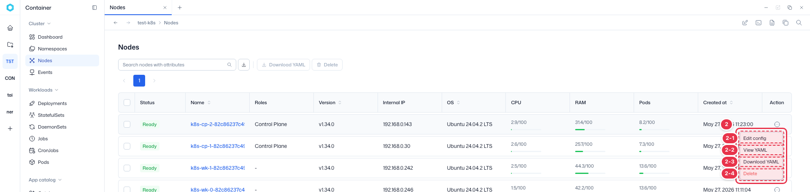Select checkbox for k8s-wk-1 node row
810x192 pixels.
tap(127, 168)
